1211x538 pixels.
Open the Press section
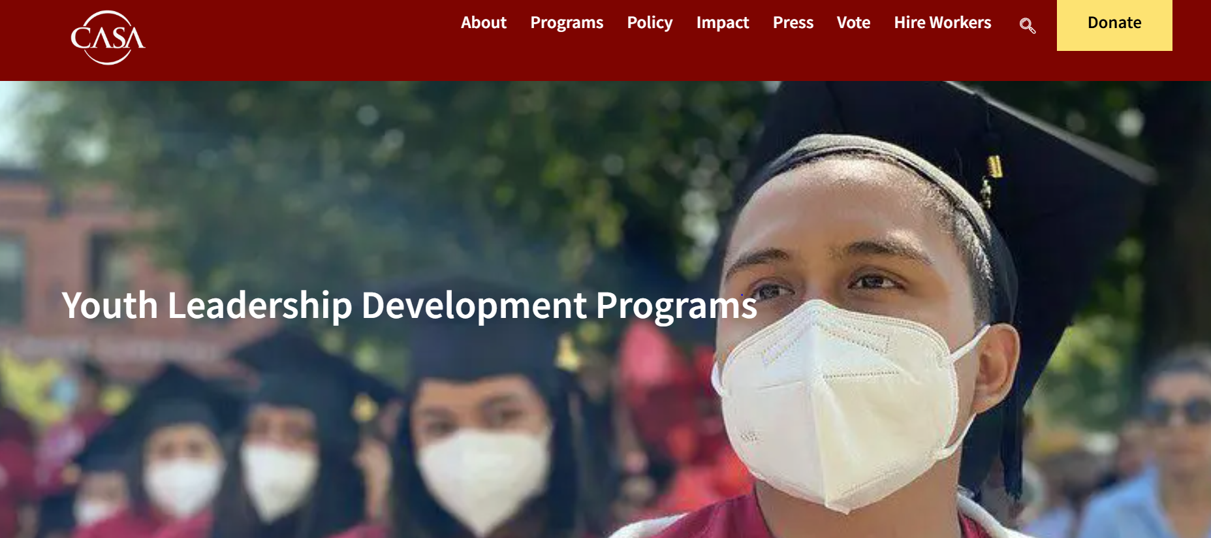point(793,23)
